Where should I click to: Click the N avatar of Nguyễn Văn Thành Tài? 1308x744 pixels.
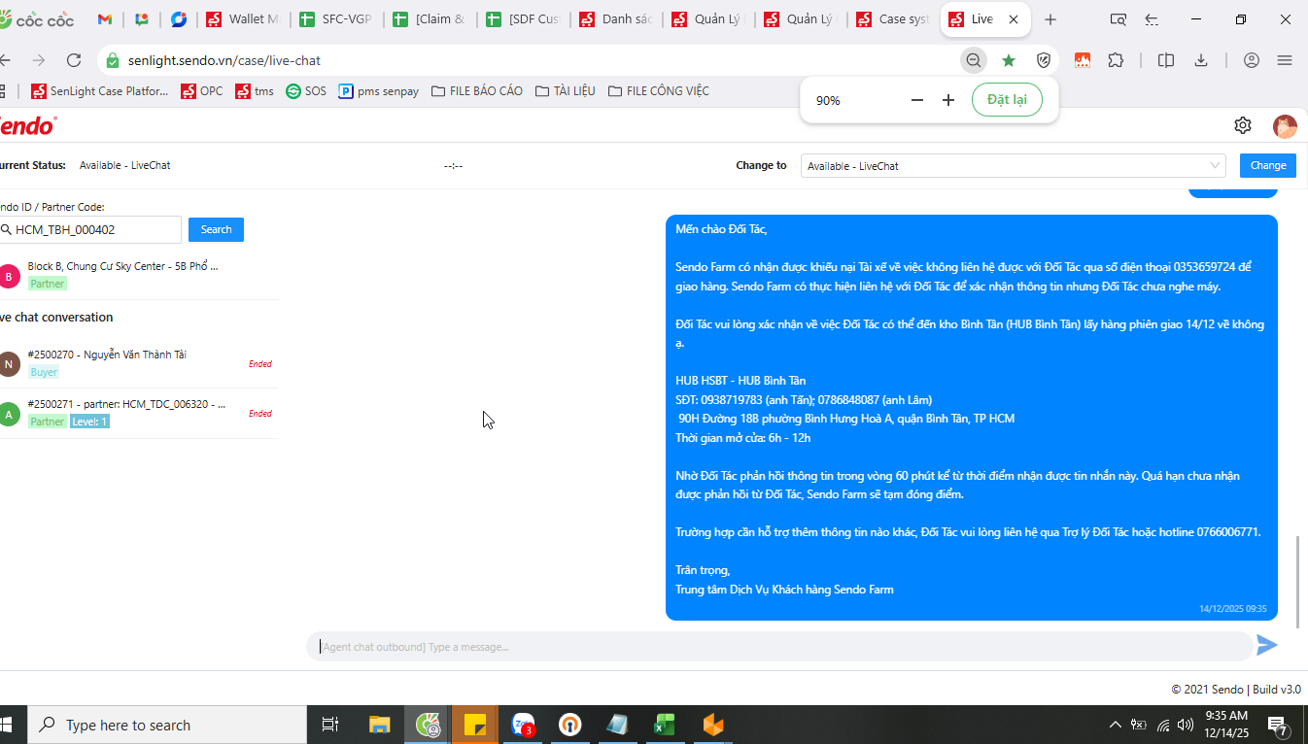point(9,364)
